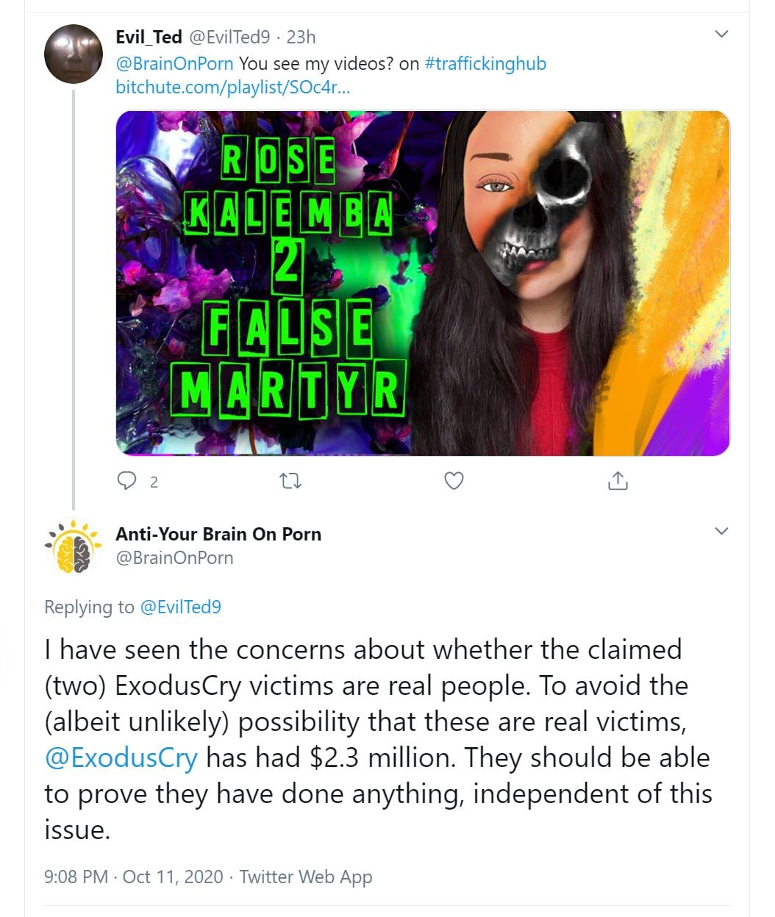Open Evil_Ted profile avatar
This screenshot has height=917, width=775.
pyautogui.click(x=73, y=54)
